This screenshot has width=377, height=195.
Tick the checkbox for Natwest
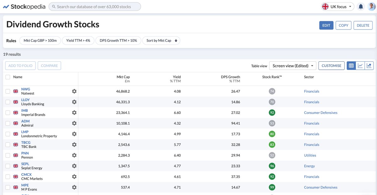click(x=8, y=91)
